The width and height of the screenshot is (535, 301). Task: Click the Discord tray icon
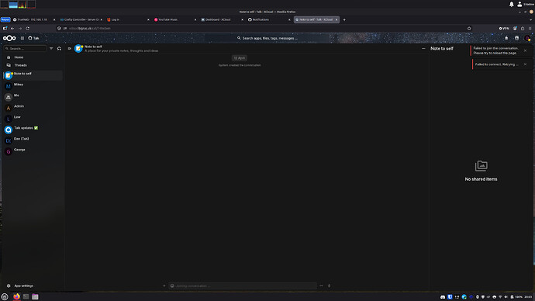point(443,297)
